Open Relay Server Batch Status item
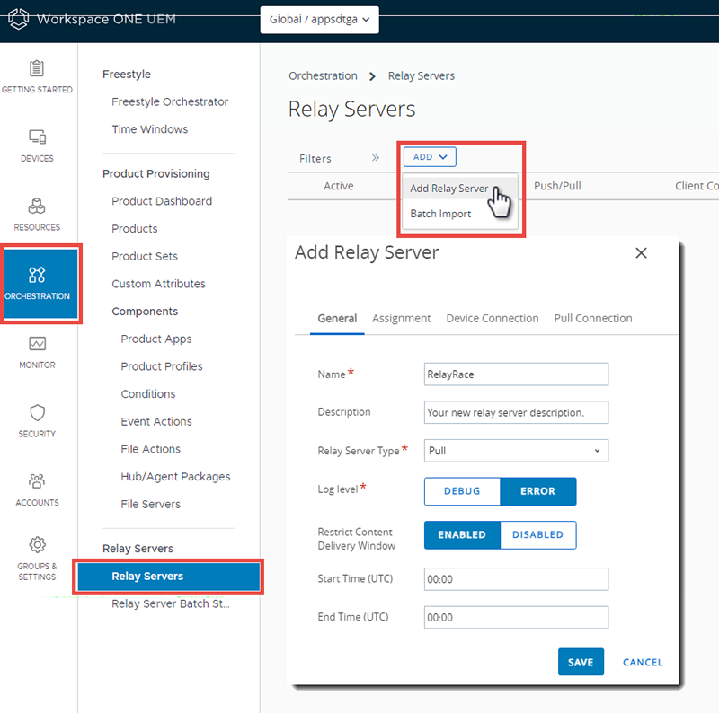719x713 pixels. coord(170,604)
